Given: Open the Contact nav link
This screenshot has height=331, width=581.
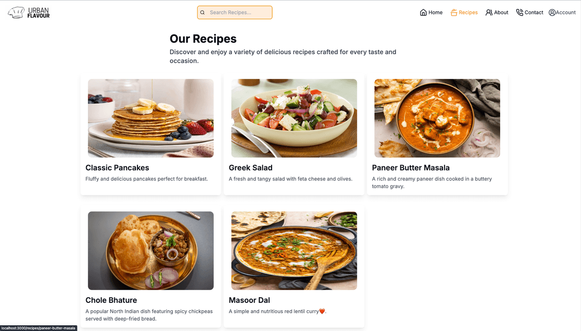Looking at the screenshot, I should [x=534, y=13].
